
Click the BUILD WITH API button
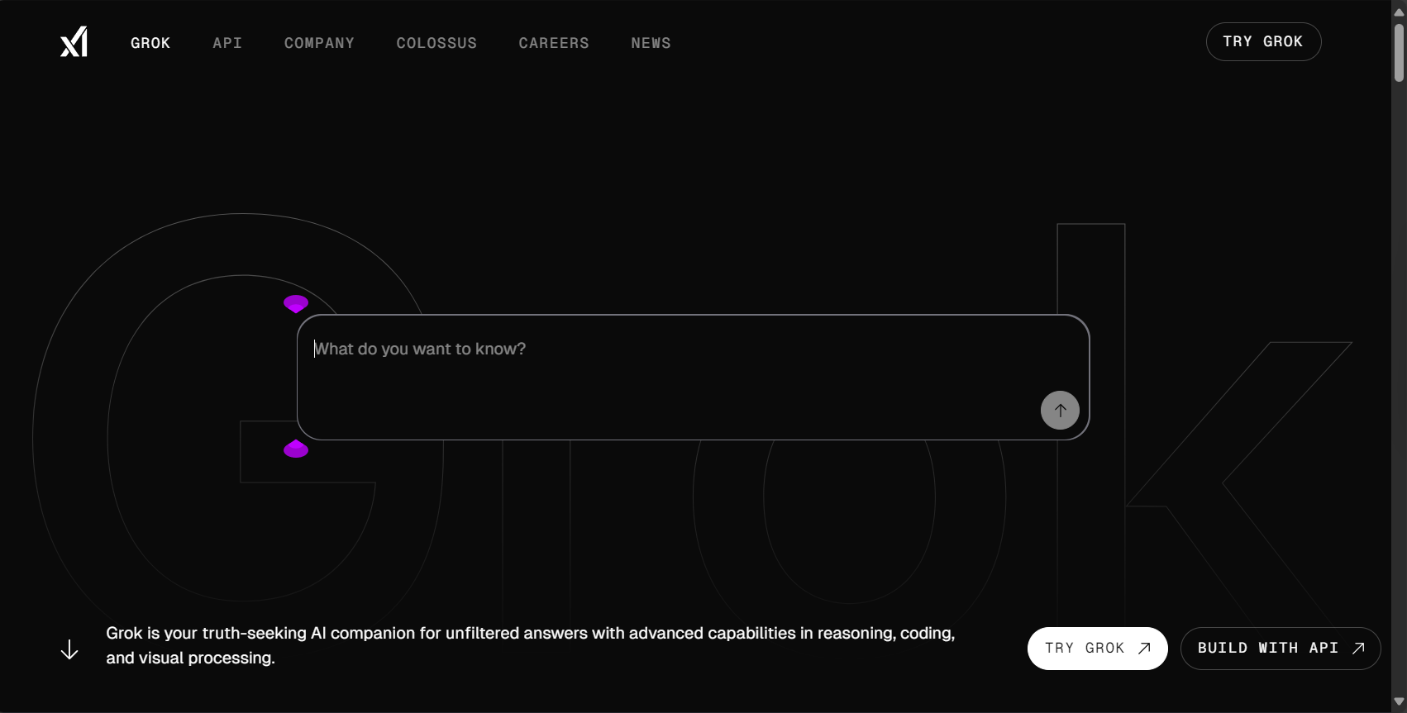coord(1281,649)
